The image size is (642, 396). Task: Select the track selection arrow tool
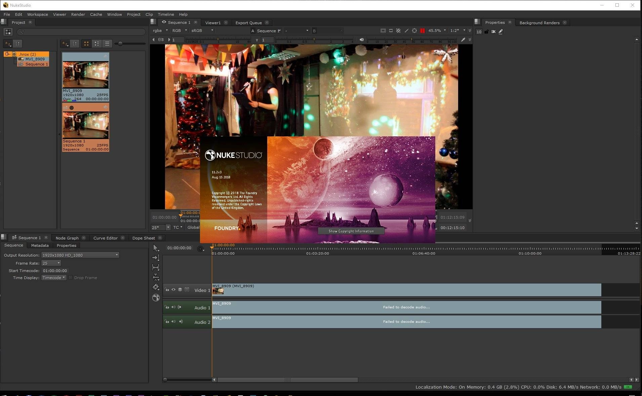coord(156,258)
